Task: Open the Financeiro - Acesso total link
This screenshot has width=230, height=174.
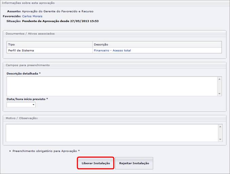Action: 112,51
